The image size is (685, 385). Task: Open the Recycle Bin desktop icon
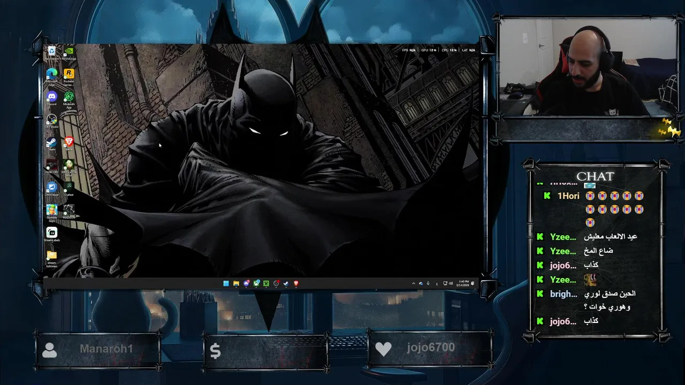coord(51,52)
